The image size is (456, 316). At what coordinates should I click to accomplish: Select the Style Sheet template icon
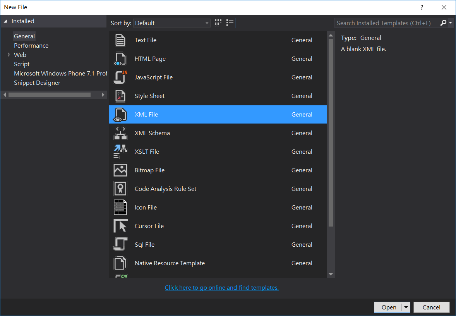(120, 96)
